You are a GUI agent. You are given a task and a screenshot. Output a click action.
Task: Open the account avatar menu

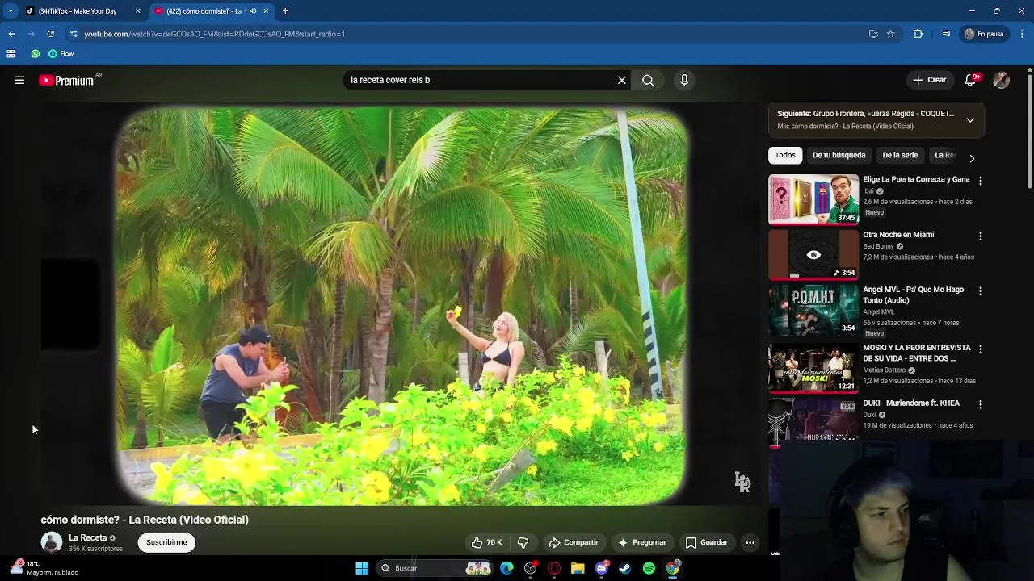click(1001, 80)
